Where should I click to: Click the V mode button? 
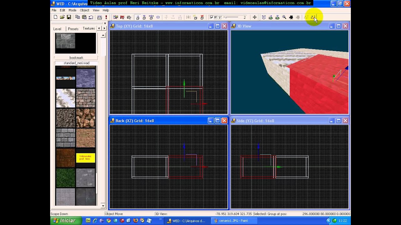[220, 17]
